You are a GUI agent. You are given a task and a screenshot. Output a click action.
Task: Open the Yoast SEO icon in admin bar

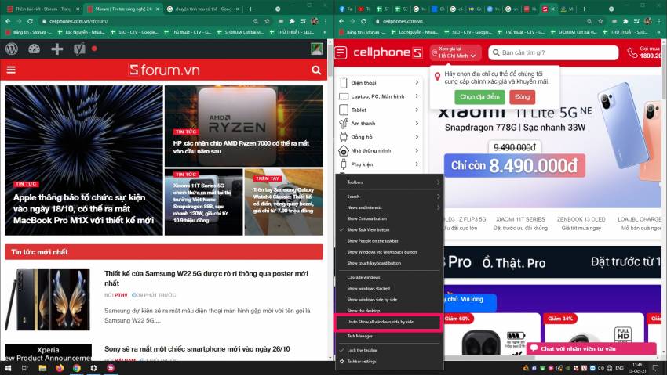[x=79, y=49]
